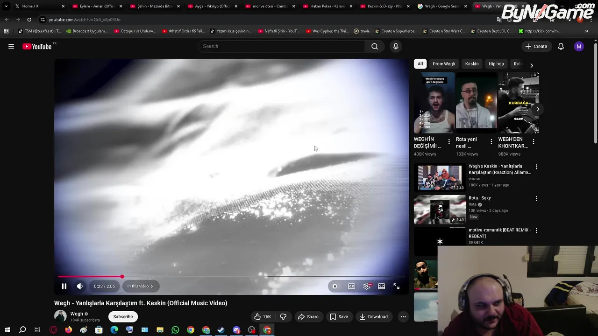The image size is (598, 336).
Task: Open Steam from the taskbar
Action: pyautogui.click(x=221, y=330)
